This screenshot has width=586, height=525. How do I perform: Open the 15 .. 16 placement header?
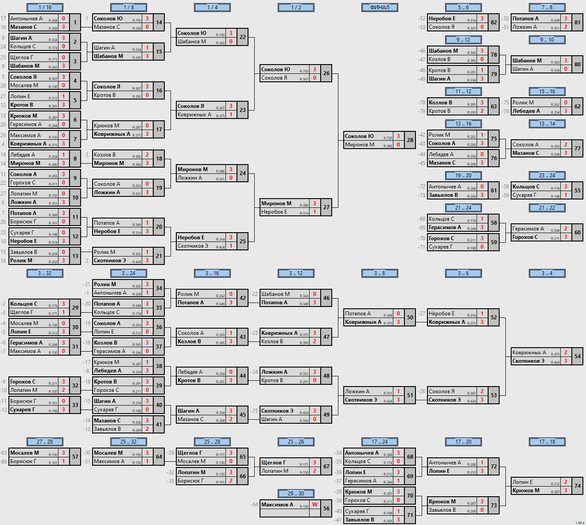(x=547, y=91)
